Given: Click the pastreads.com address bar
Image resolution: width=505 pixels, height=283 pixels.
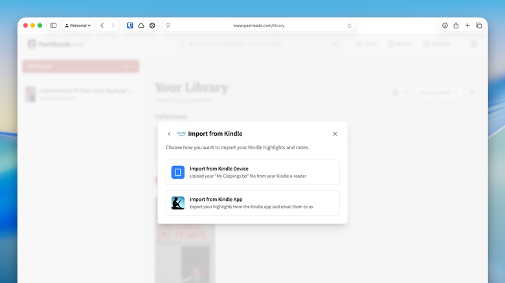Looking at the screenshot, I should pos(258,25).
